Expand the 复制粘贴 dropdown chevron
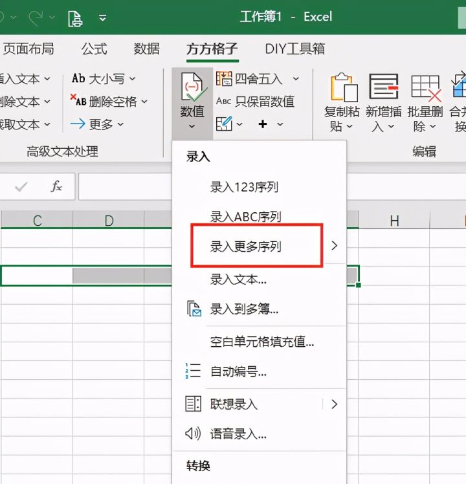 tap(349, 126)
